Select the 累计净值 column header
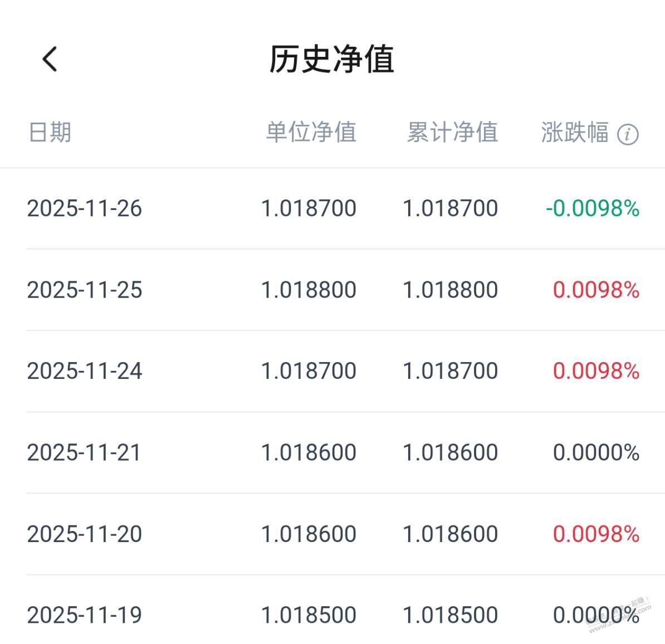 pos(452,133)
